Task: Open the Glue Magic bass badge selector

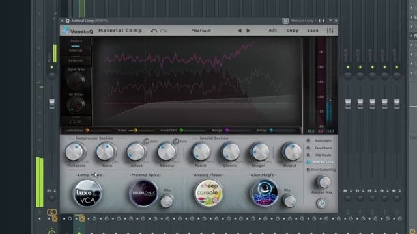Action: coord(265,193)
